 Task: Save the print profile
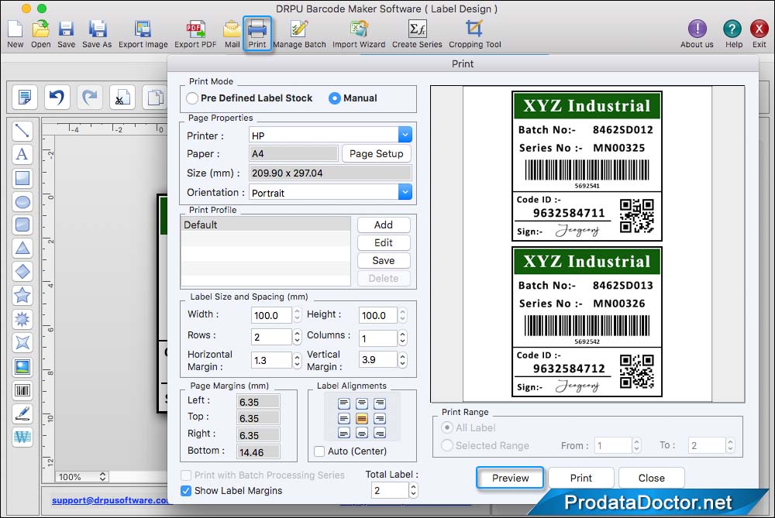384,260
